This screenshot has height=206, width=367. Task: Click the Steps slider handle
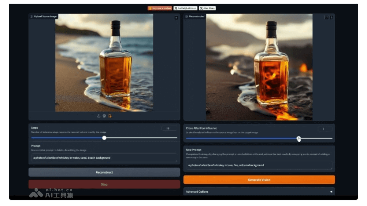tap(104, 138)
